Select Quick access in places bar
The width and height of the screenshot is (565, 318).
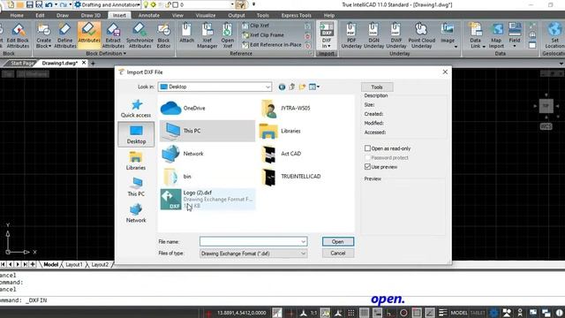(x=136, y=108)
